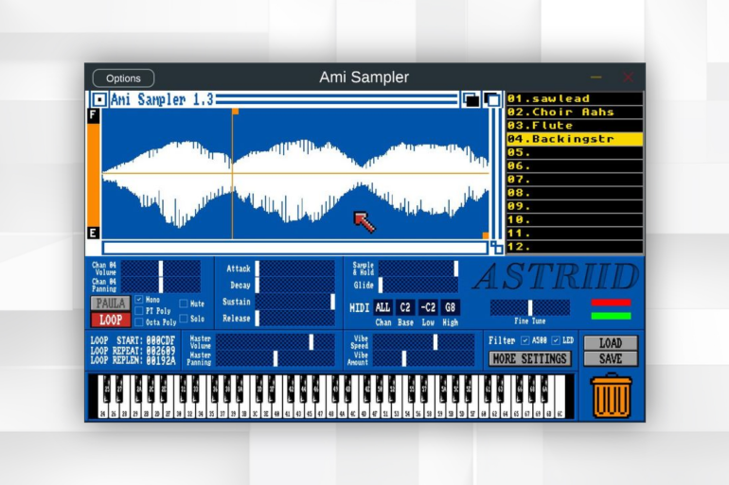The width and height of the screenshot is (729, 485).
Task: Click the window zoom gadget with white square
Action: (x=492, y=100)
